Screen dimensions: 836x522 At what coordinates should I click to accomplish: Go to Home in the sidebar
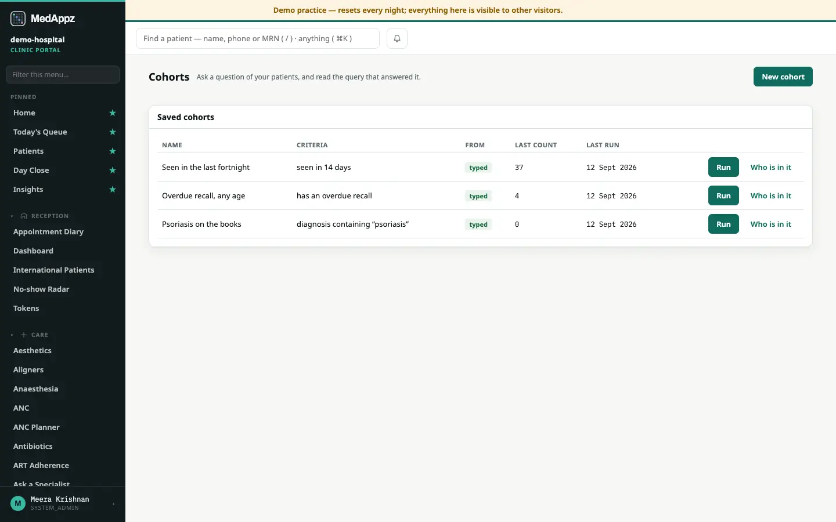click(24, 113)
